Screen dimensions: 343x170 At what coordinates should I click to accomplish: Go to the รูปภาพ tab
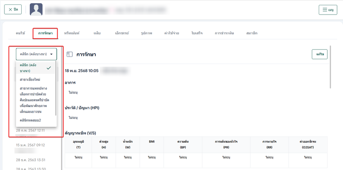pos(147,33)
